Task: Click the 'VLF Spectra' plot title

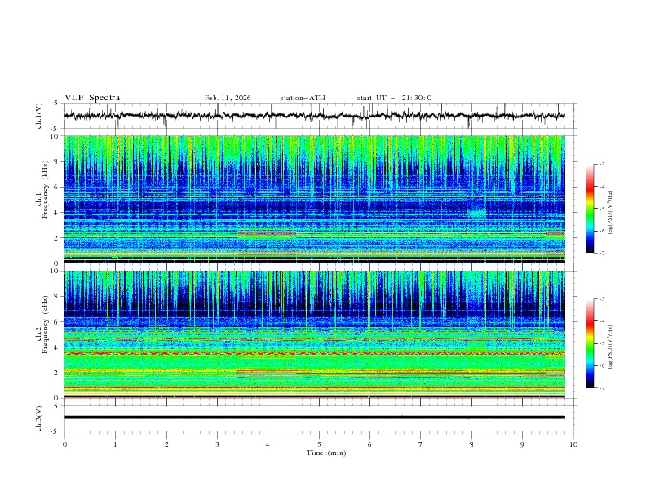Action: [x=92, y=98]
